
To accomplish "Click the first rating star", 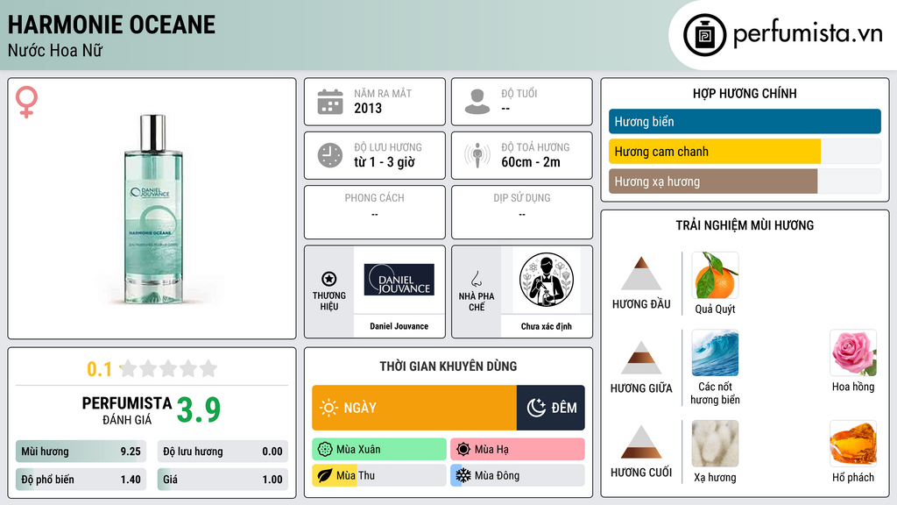I will (x=129, y=368).
